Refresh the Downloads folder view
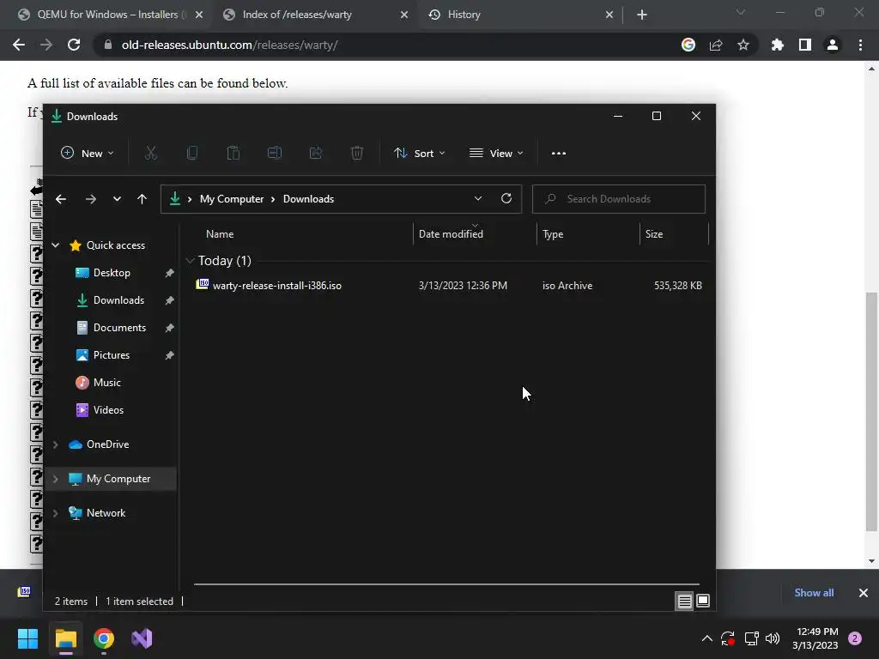This screenshot has width=879, height=659. point(506,198)
